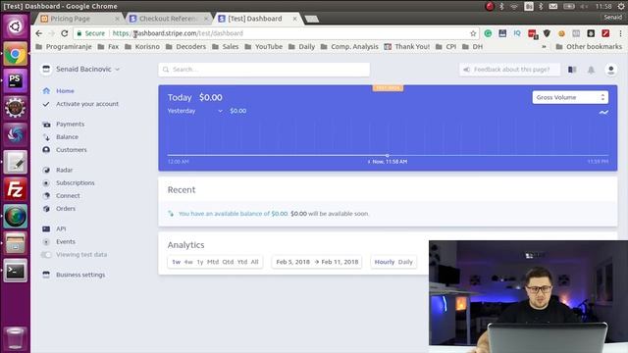Open Chrome menu three dots
Image resolution: width=628 pixels, height=353 pixels.
pos(621,33)
